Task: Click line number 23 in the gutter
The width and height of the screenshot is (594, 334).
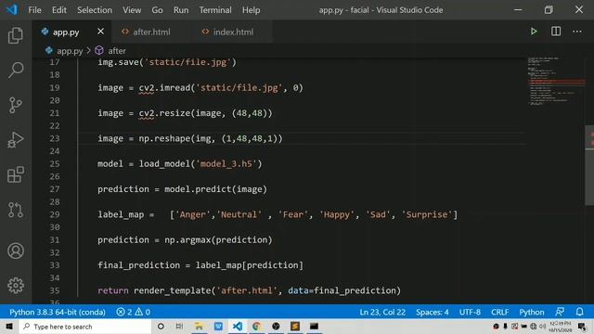Action: [x=55, y=138]
